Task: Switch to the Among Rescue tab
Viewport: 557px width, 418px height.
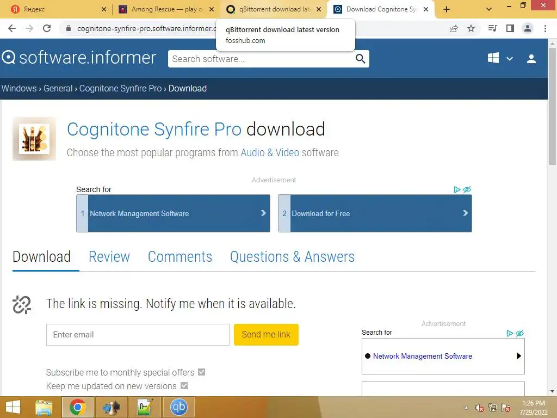Action: coord(163,9)
